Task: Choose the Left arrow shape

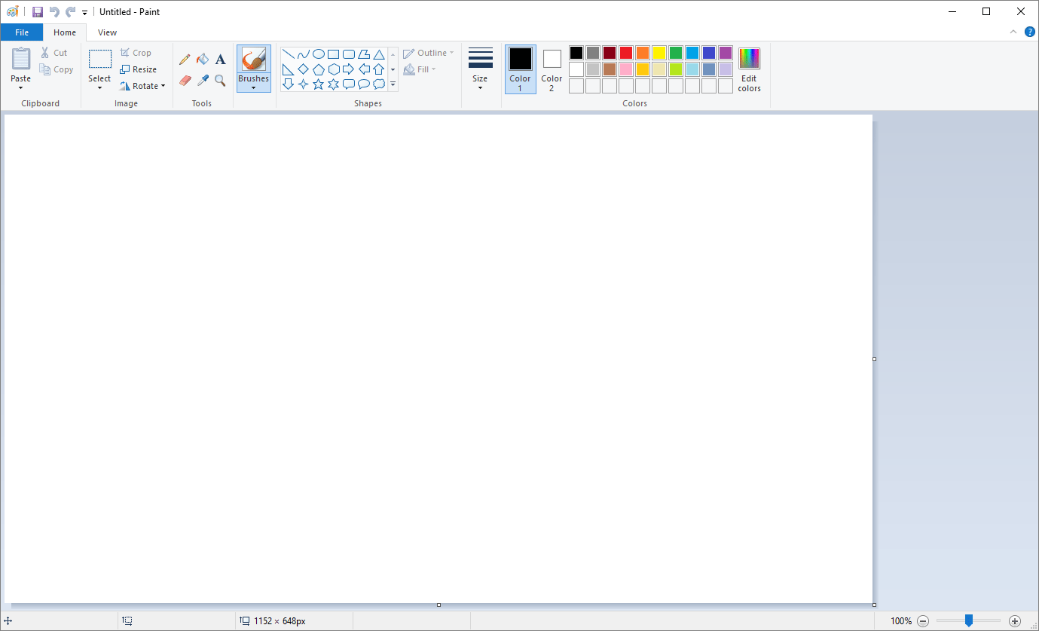Action: pos(364,69)
